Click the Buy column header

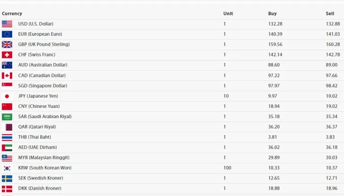pyautogui.click(x=272, y=13)
